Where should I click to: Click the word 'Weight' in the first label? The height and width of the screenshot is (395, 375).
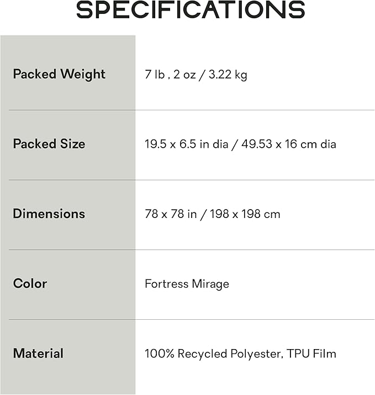[83, 74]
